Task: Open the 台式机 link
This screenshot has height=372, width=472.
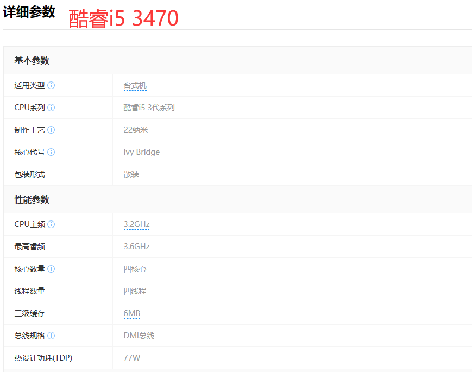Action: 135,86
